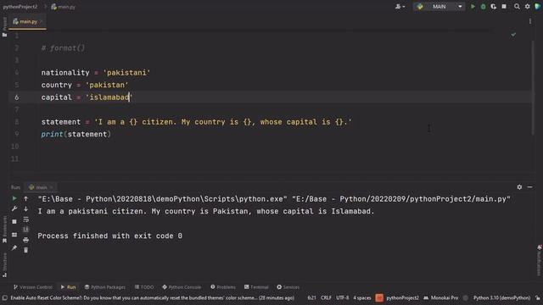Pin the Run tab
This screenshot has height=305, width=543.
tap(14, 247)
